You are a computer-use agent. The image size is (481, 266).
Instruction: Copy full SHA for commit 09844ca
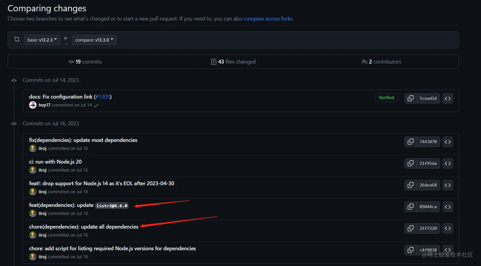click(410, 206)
